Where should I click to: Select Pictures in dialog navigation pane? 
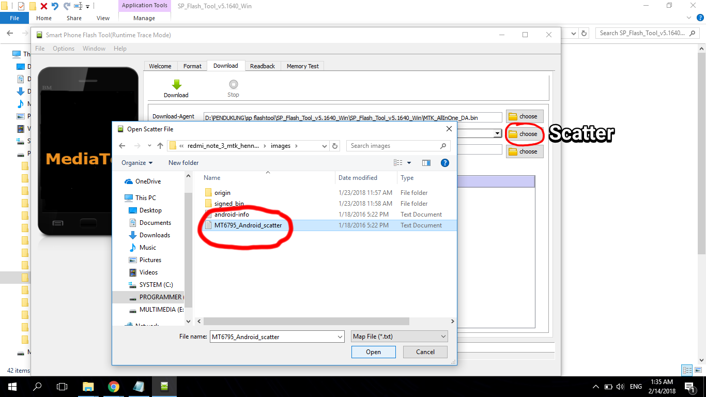point(150,260)
